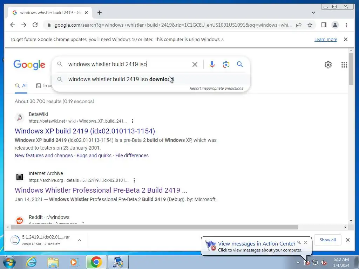Click the vertical scrollbar thumb

coord(351,69)
